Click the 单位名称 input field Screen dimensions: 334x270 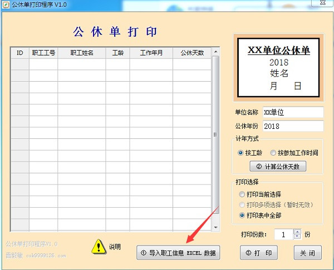293,112
